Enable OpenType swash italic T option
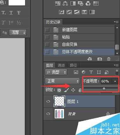Screen dimensions: 120x135 pyautogui.click(x=3, y=23)
